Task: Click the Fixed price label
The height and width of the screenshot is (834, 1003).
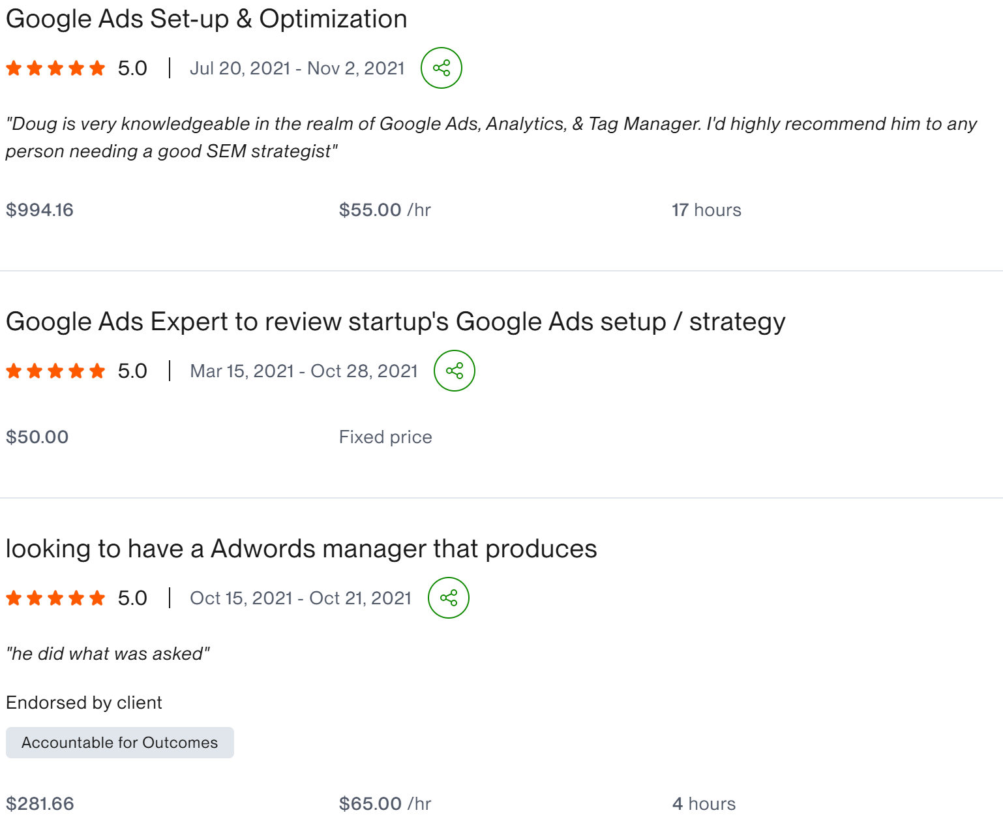Action: coord(385,437)
